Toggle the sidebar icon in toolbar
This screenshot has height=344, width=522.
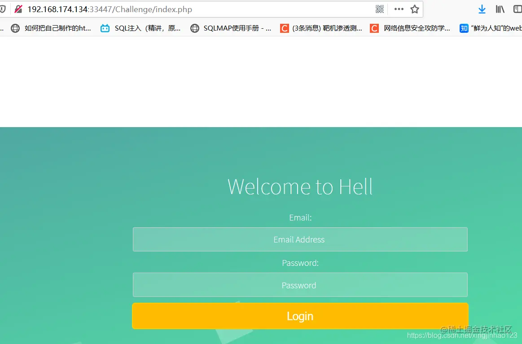(518, 9)
